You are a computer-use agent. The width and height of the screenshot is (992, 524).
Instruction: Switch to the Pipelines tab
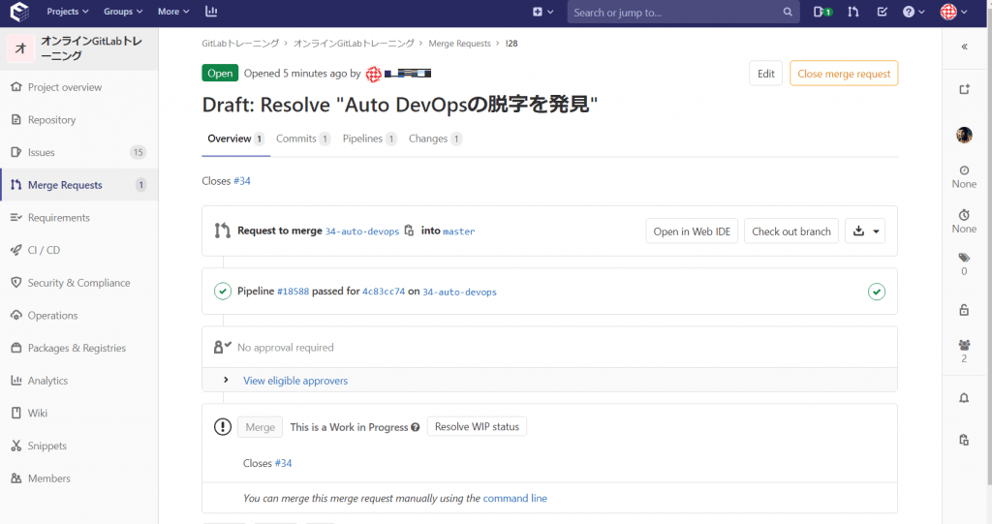pyautogui.click(x=369, y=139)
